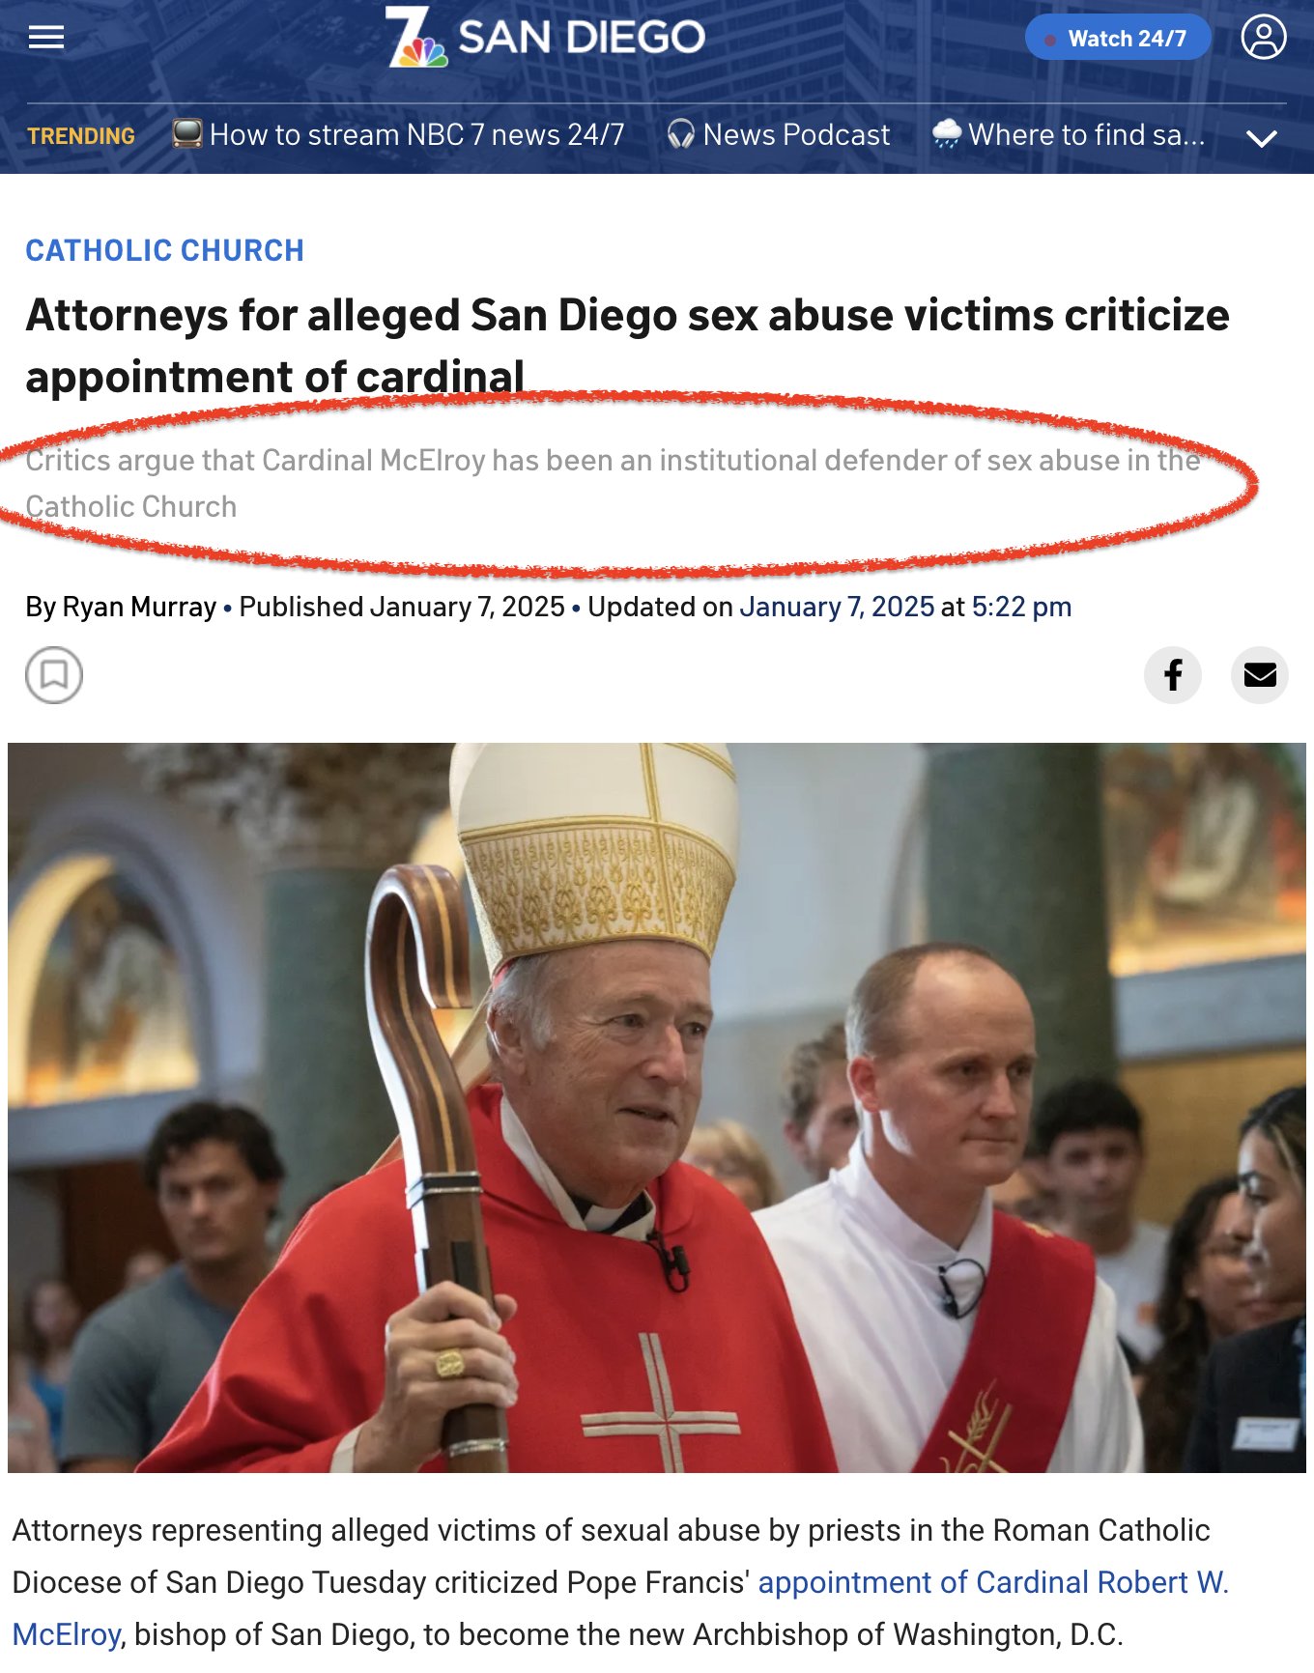Viewport: 1314px width, 1673px height.
Task: Open the 'Where to find sa...' trending link
Action: pos(1087,134)
